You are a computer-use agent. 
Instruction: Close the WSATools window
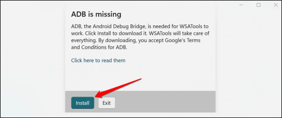pyautogui.click(x=275, y=5)
